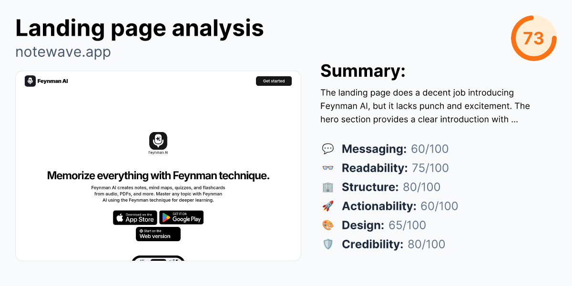Click the Readability glasses icon
This screenshot has width=572, height=286.
coord(328,168)
